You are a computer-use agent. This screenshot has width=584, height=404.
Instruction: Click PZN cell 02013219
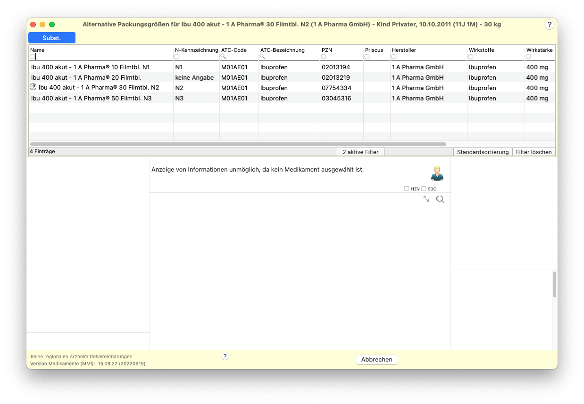336,78
